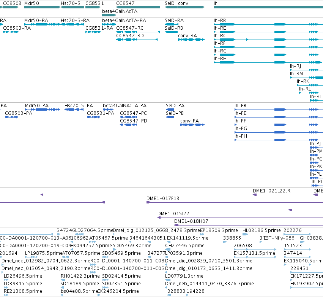The width and height of the screenshot is (323, 297).
Task: Select the CG8503-RA transcript label
Action: click(x=17, y=28)
